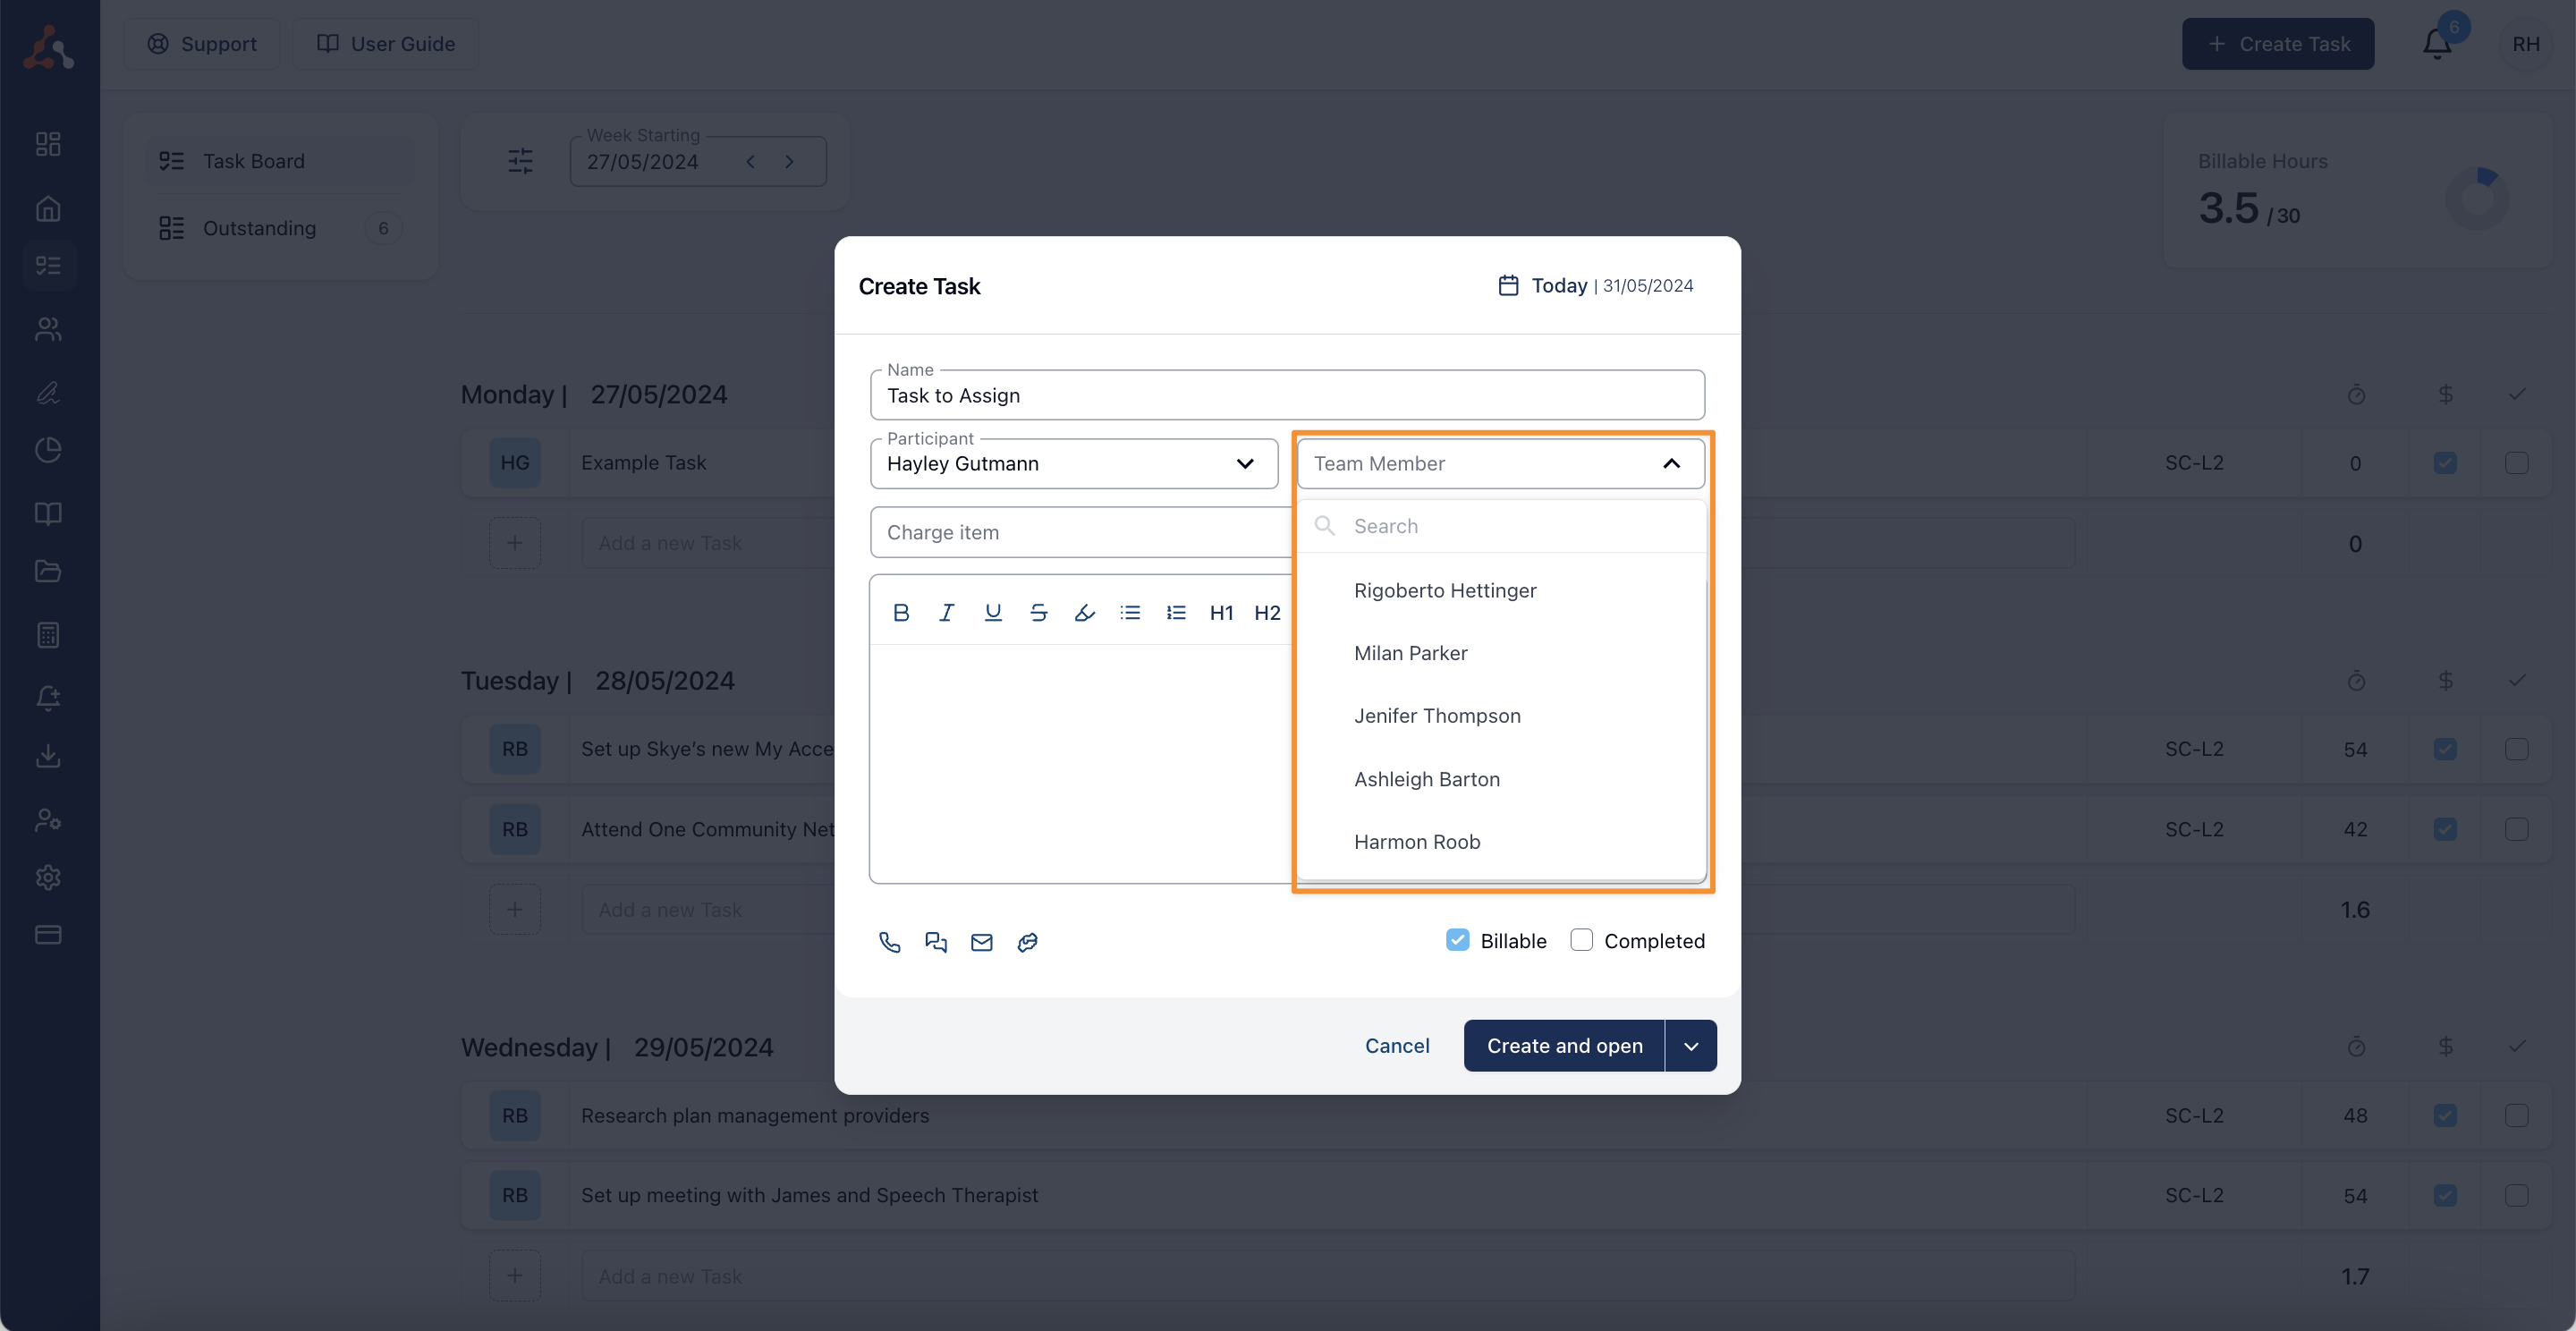Insert a bulleted list

1130,612
